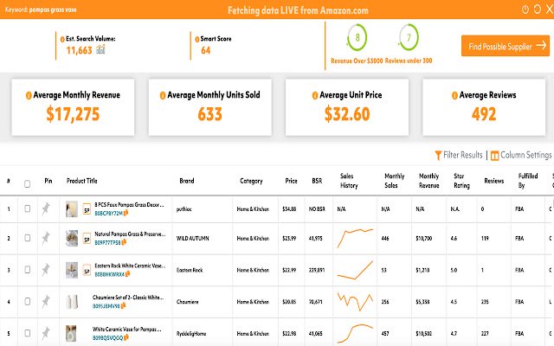Open ASIN link B09P77TPS8
This screenshot has width=554, height=346.
[x=107, y=243]
